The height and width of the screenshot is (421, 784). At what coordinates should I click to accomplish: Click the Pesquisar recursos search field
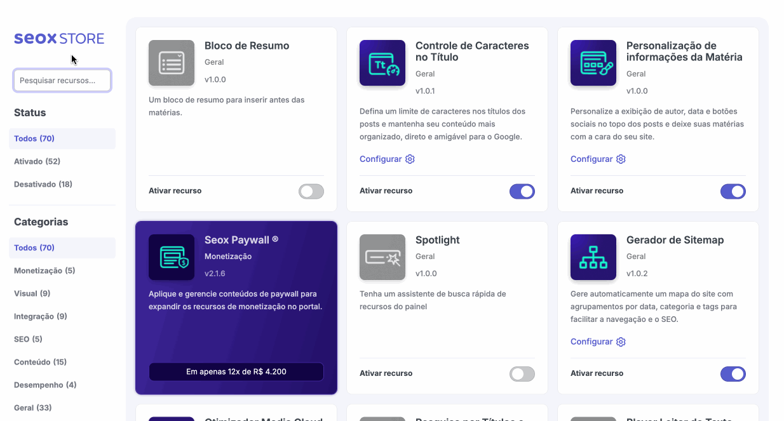[x=62, y=81]
